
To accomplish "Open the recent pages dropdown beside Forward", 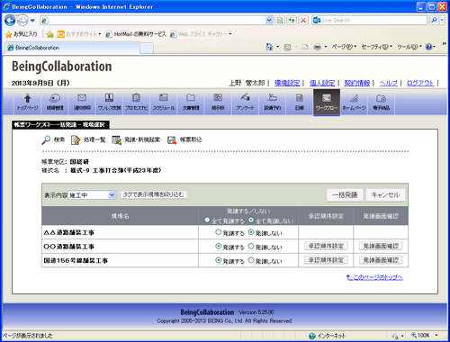I will 32,21.
